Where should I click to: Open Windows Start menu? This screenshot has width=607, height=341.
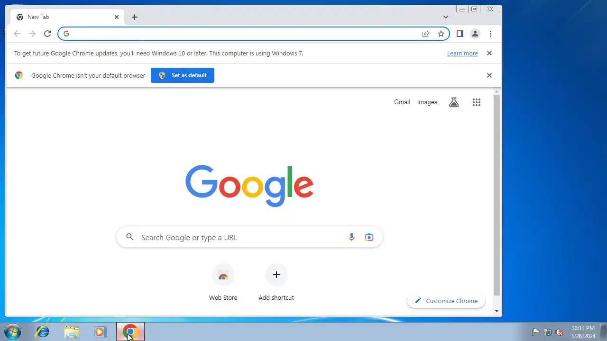click(x=13, y=332)
